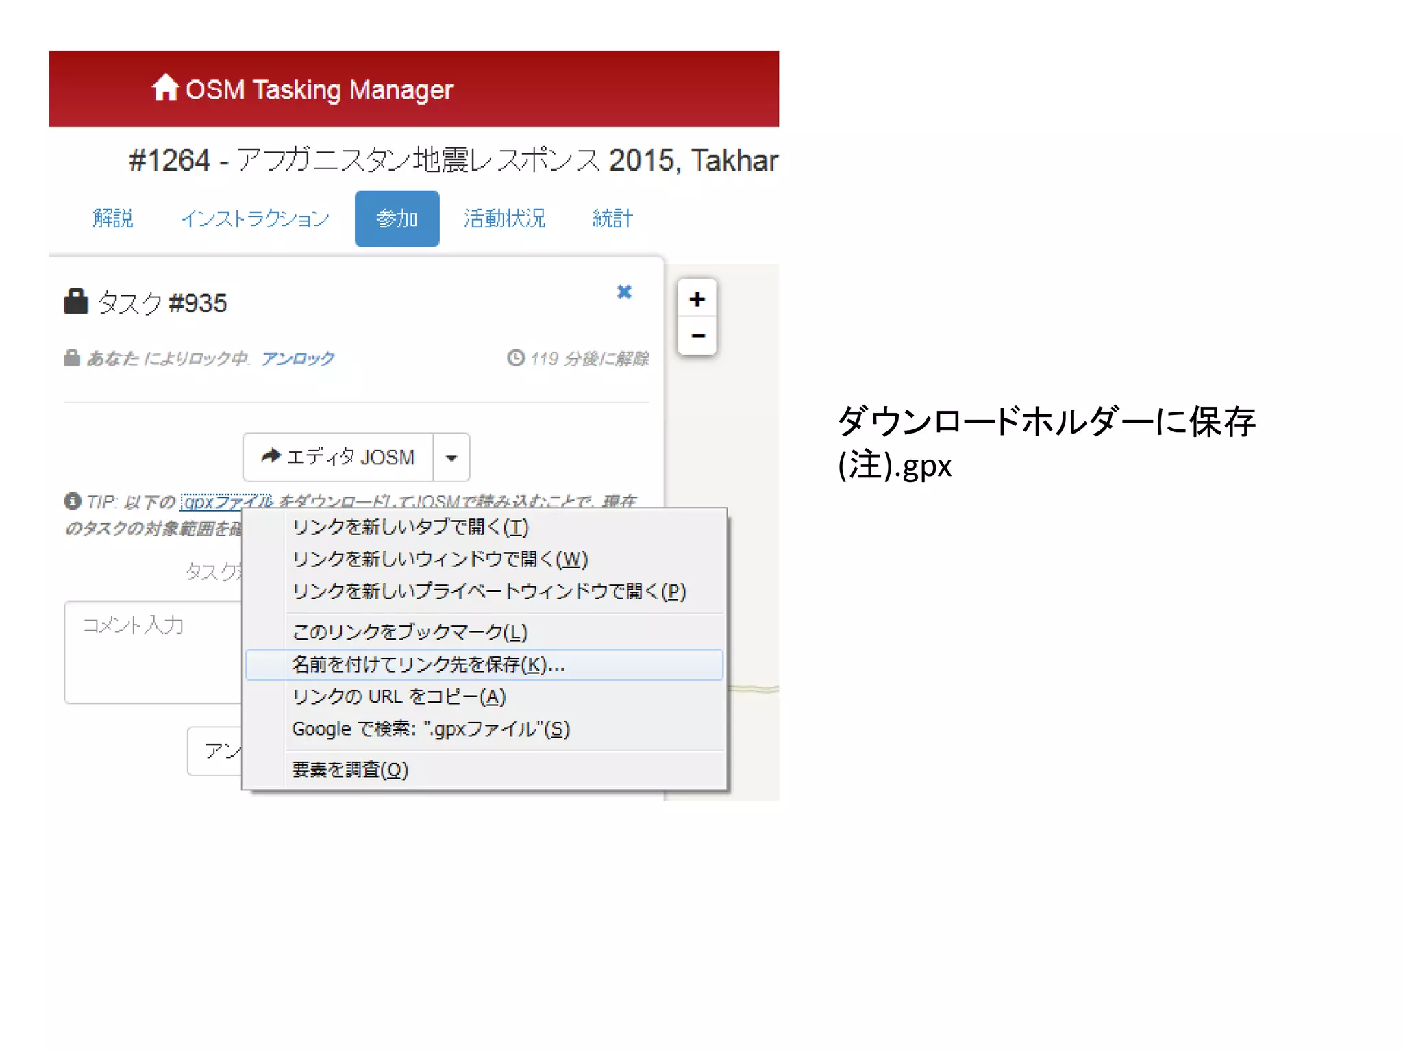Click the project title #1264 heading

[x=454, y=160]
